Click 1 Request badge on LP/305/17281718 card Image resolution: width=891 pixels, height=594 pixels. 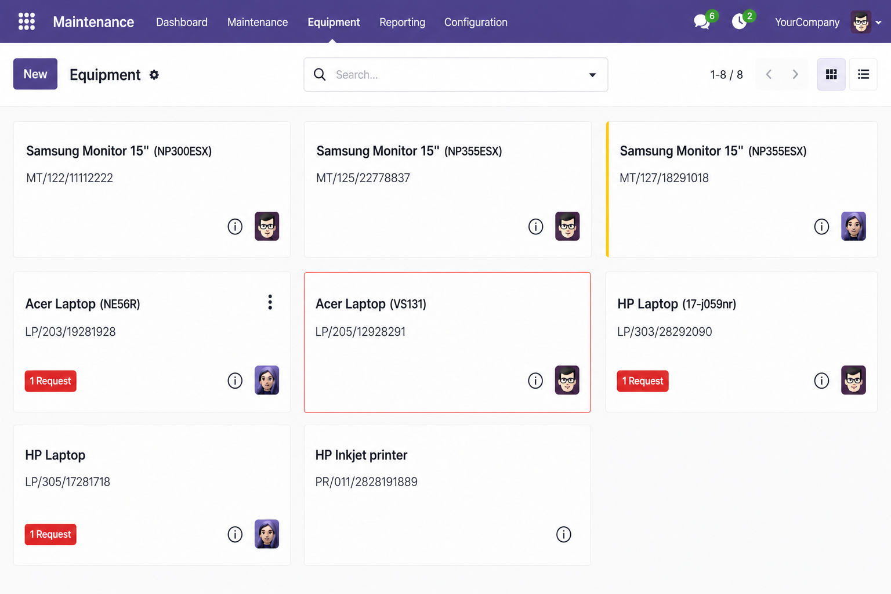click(x=50, y=534)
